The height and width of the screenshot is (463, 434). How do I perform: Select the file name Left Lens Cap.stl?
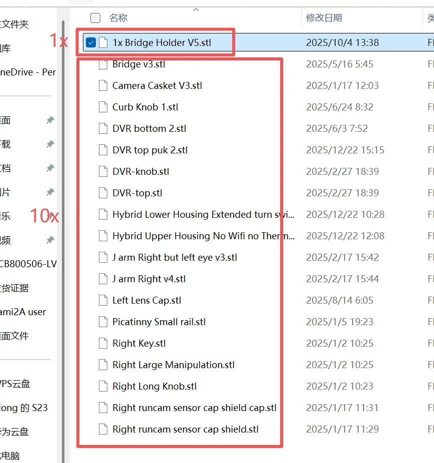[x=147, y=300]
